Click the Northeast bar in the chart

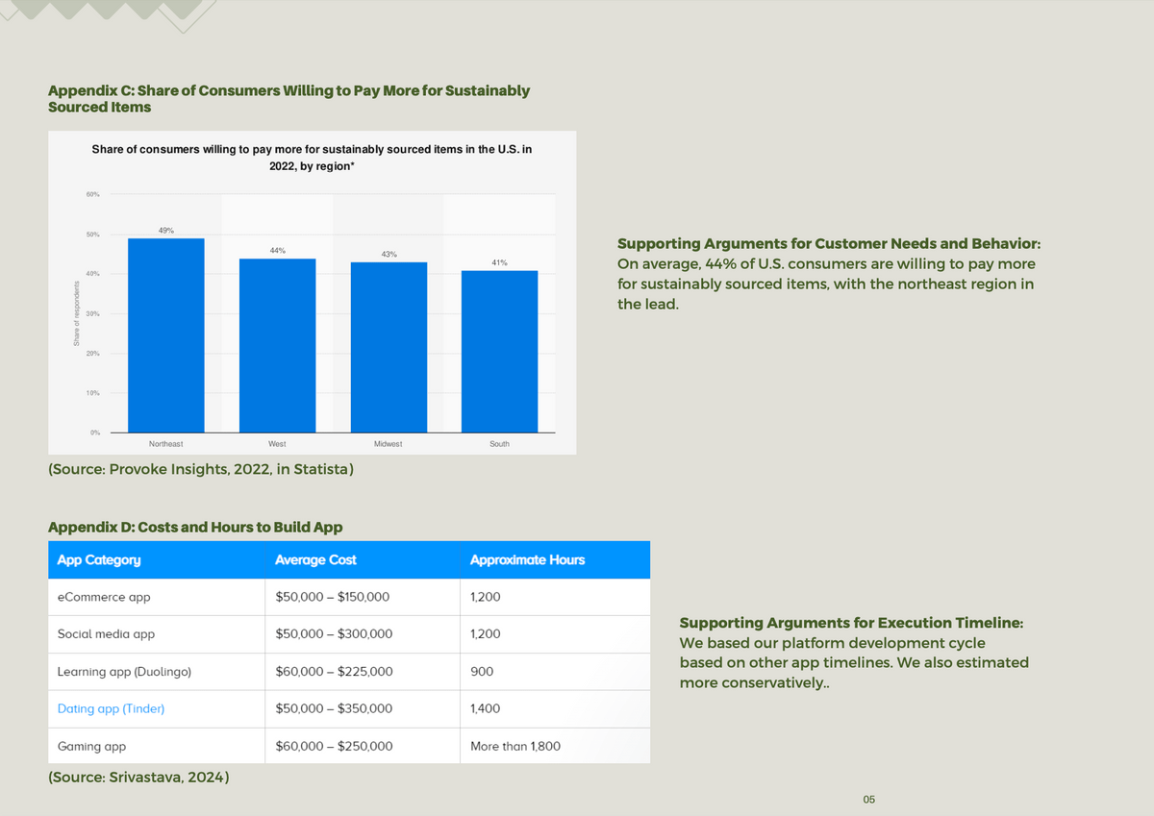pos(166,335)
